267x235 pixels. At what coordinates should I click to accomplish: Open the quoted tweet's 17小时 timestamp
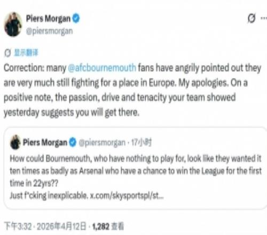click(x=142, y=143)
